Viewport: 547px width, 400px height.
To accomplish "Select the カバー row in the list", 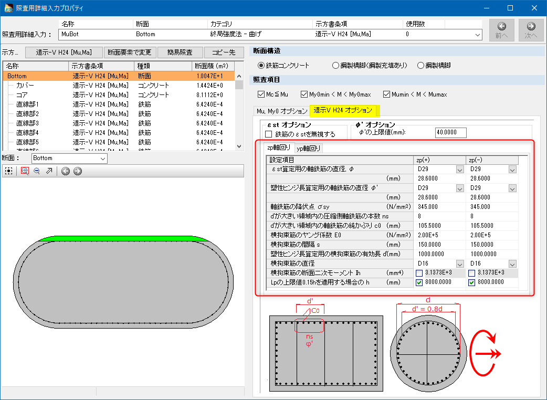I will [119, 86].
